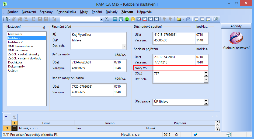Click the M icon with red right arrow
The image size is (254, 139).
tap(156, 19)
